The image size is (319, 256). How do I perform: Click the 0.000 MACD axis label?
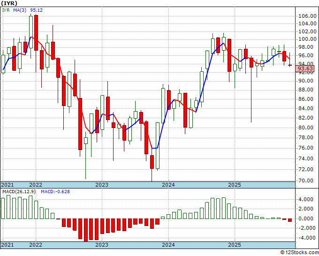click(x=306, y=218)
